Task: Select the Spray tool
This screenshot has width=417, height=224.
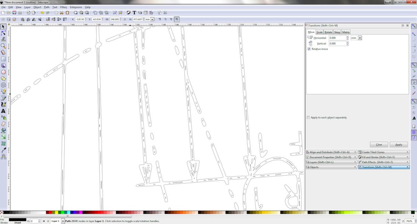Action: 3,118
